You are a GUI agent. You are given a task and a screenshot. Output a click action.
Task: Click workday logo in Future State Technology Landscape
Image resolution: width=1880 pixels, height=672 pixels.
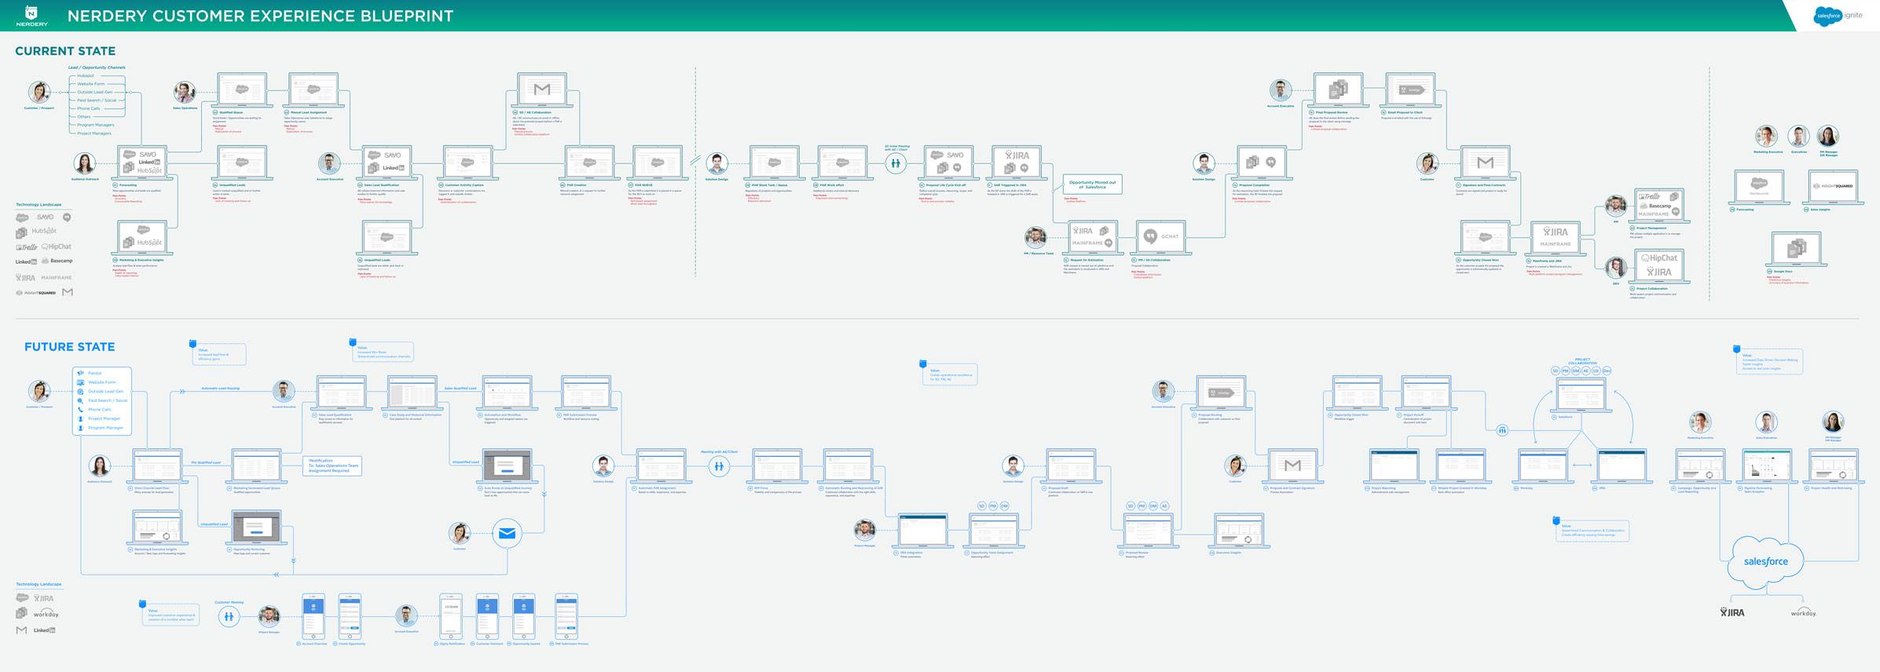click(46, 614)
